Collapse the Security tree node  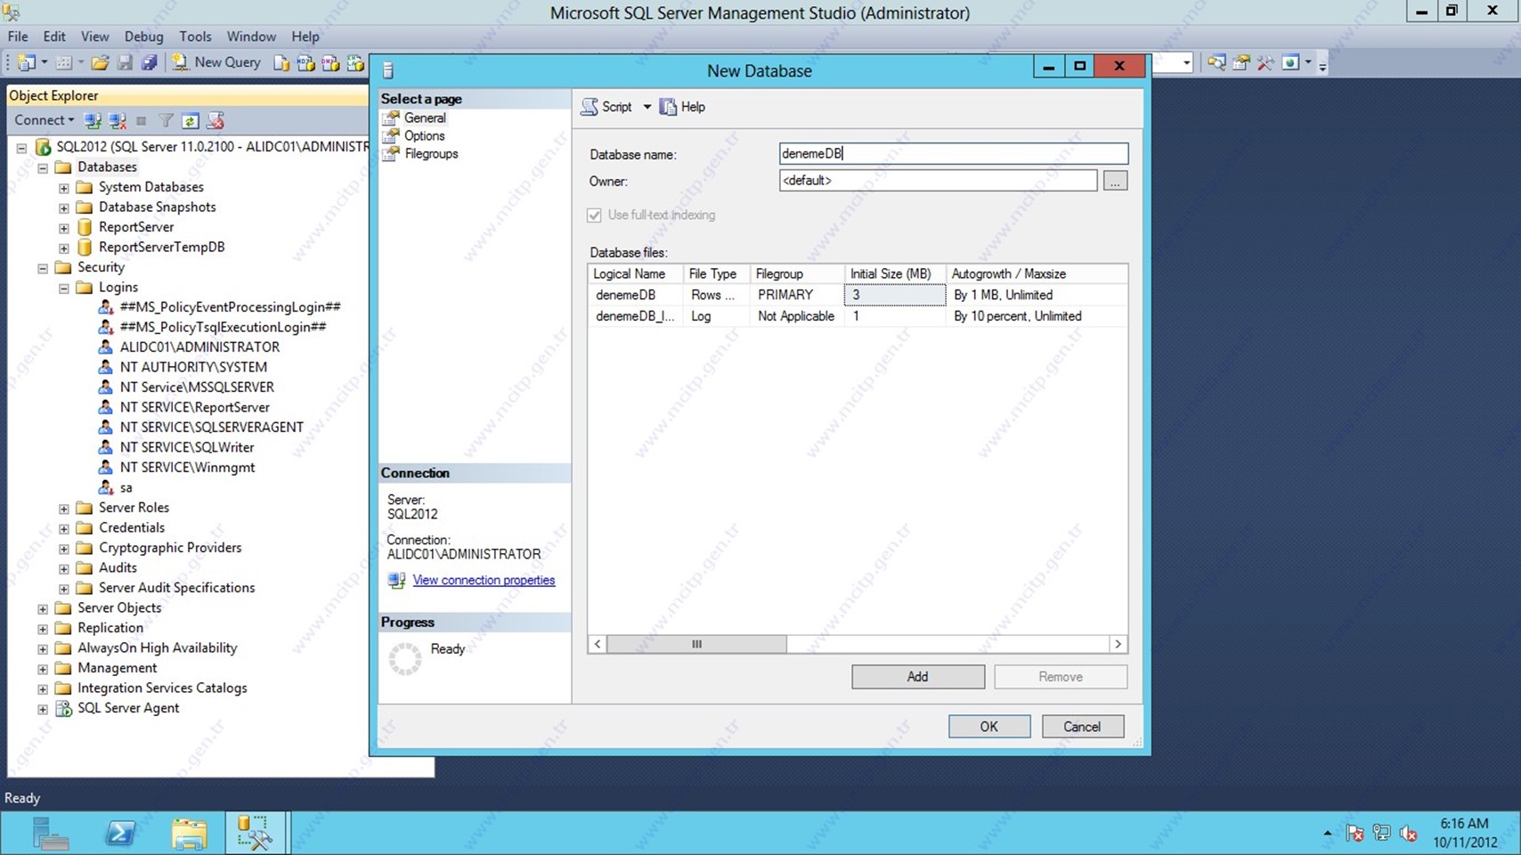pos(43,268)
